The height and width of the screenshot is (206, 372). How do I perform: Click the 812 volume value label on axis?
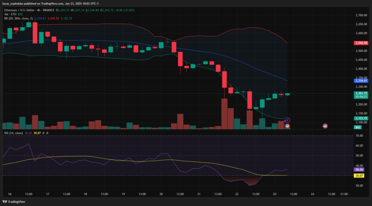(x=358, y=127)
